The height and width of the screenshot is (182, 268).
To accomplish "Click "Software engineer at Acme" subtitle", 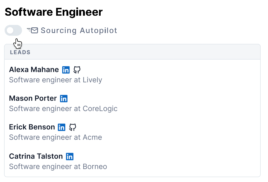I will [56, 137].
